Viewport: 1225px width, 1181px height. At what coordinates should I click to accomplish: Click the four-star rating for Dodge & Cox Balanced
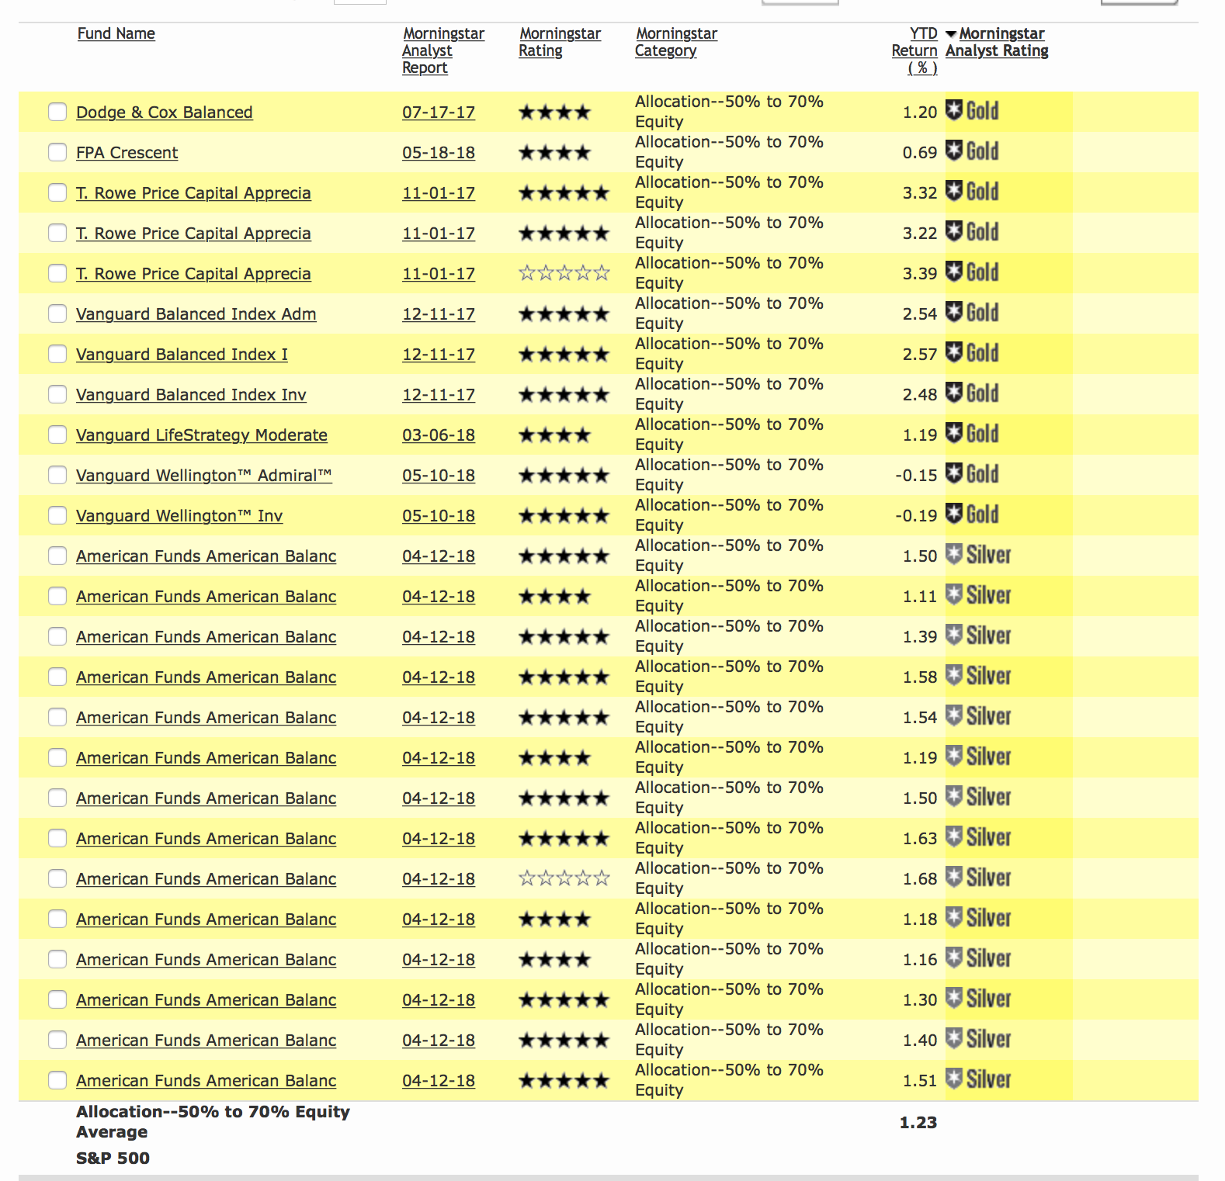554,113
